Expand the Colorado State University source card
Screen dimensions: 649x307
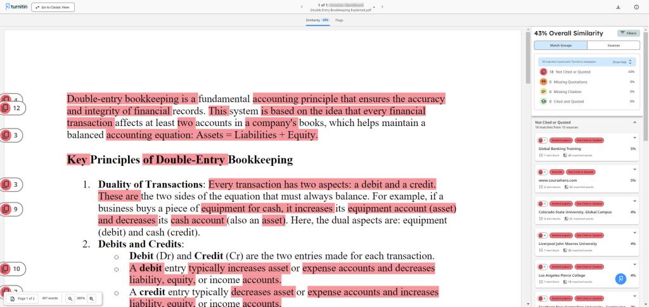click(x=634, y=201)
